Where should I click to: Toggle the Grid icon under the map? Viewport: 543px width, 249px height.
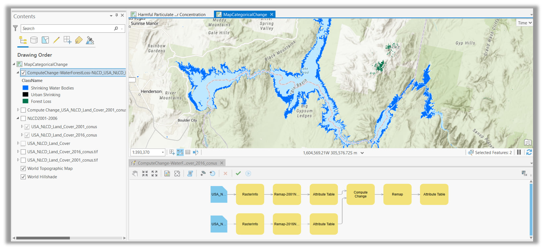188,152
